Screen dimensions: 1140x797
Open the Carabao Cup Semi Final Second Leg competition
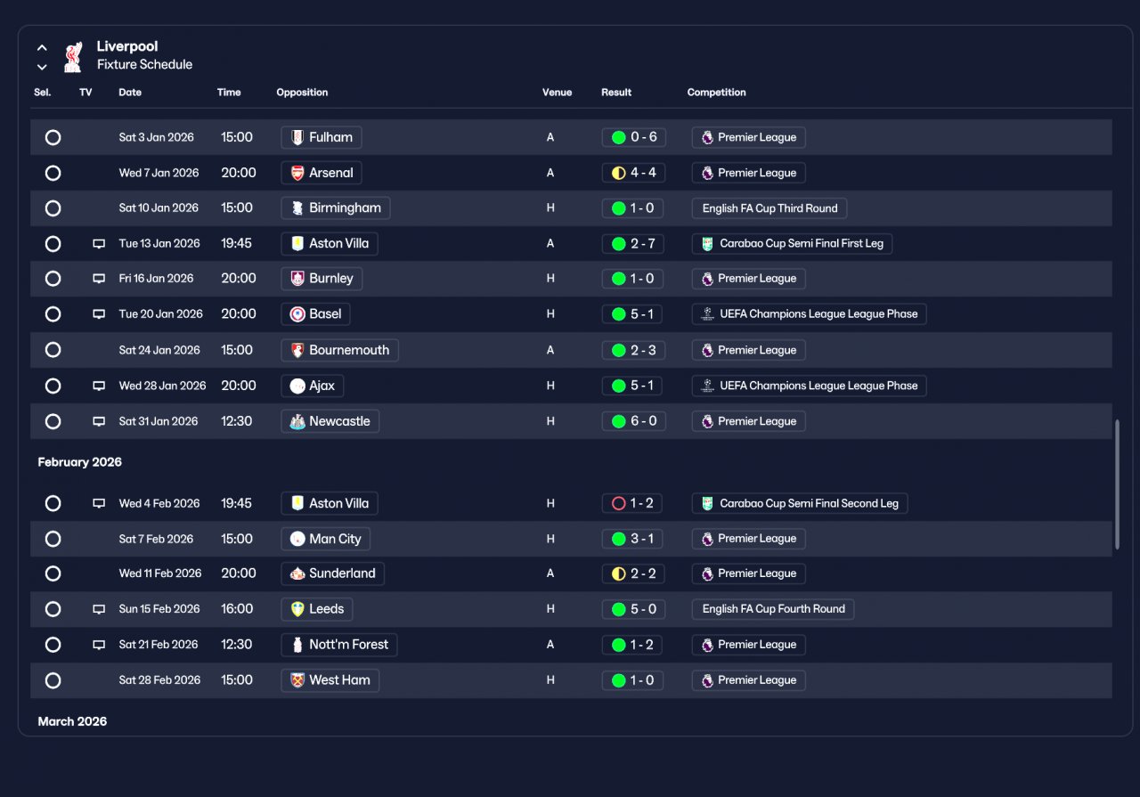point(800,503)
